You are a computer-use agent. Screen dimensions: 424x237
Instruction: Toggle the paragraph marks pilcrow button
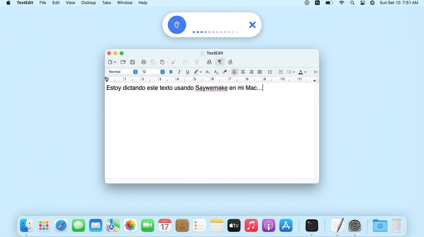(x=220, y=62)
